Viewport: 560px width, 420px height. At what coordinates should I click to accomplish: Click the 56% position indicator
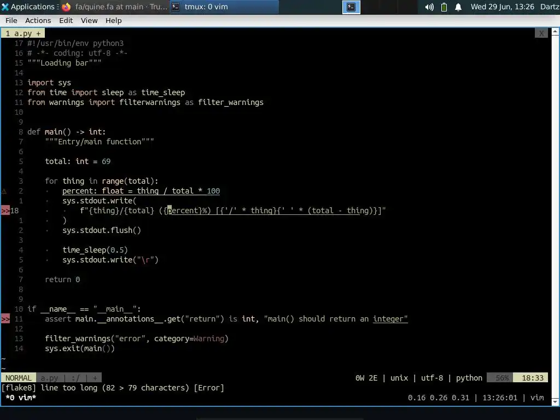500,378
